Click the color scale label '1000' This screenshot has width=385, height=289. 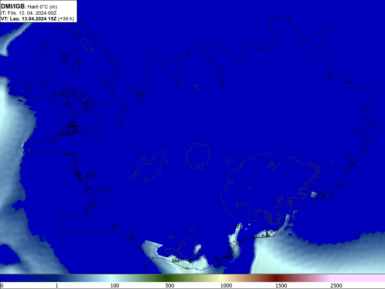click(226, 286)
